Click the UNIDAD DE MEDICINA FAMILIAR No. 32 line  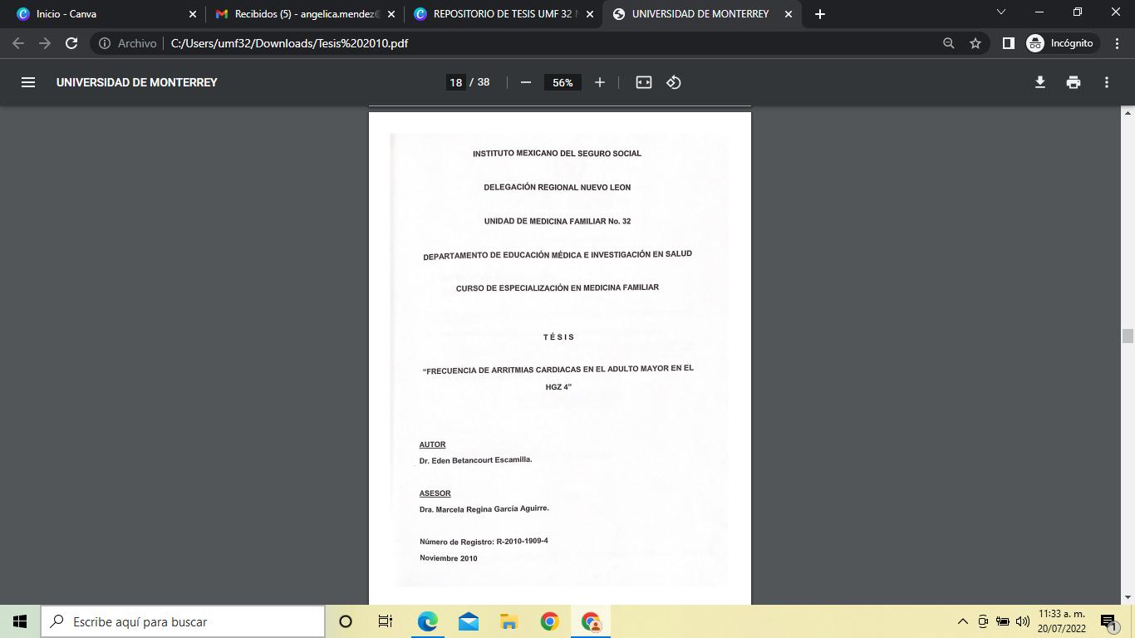[x=558, y=221]
